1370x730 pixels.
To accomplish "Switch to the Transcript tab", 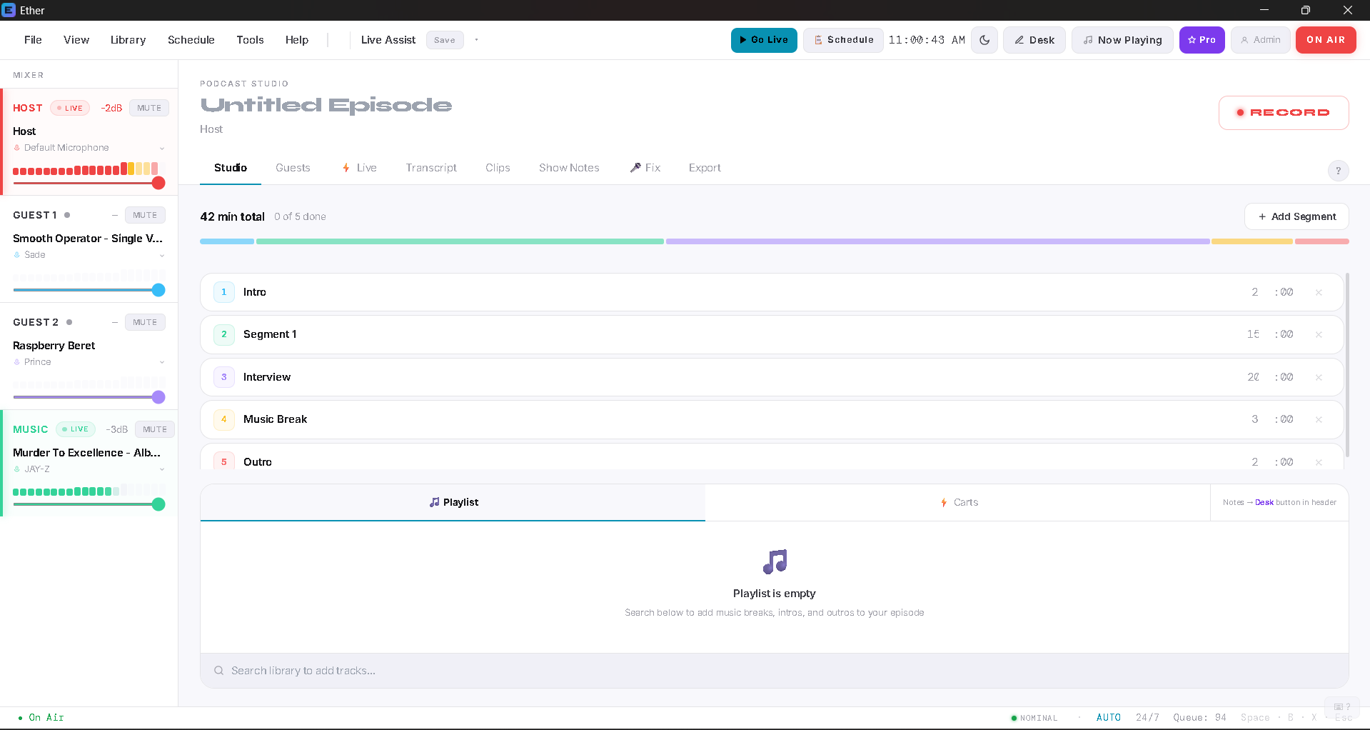I will coord(431,168).
